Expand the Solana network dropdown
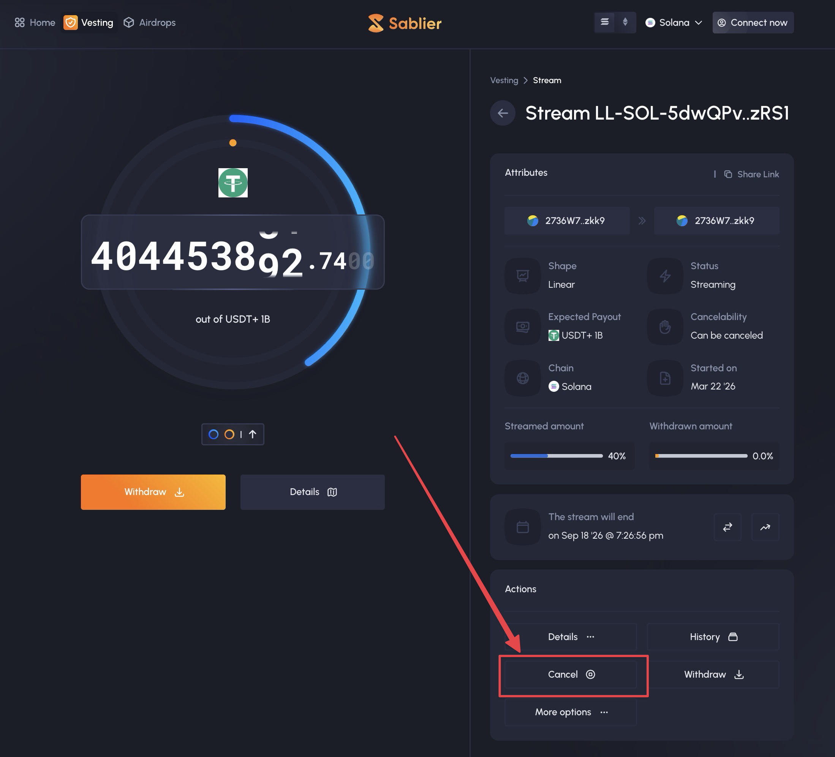The height and width of the screenshot is (757, 835). [x=674, y=22]
